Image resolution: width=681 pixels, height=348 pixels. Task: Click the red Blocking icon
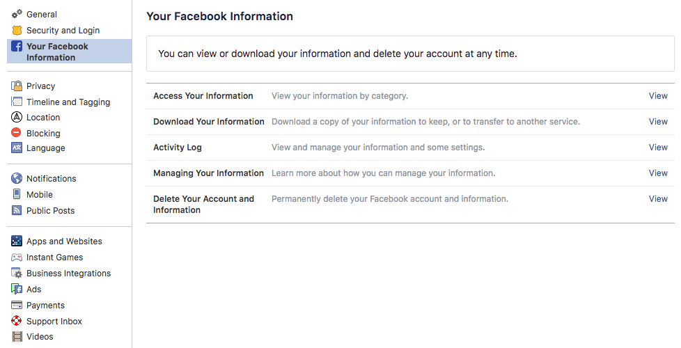[x=17, y=133]
